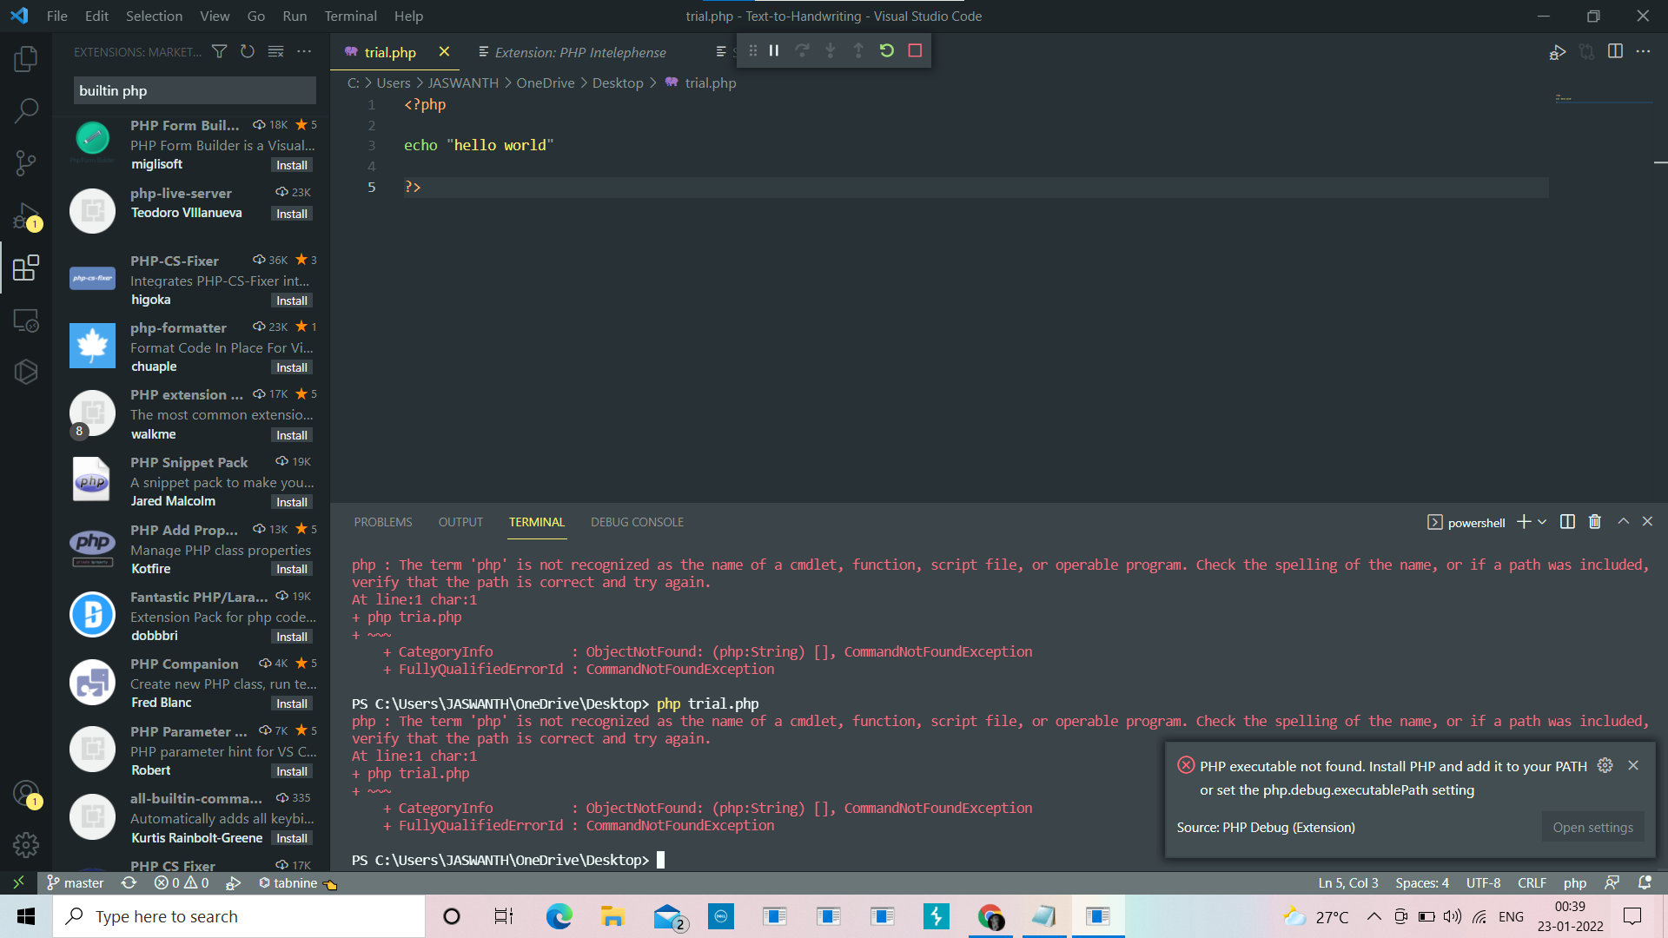
Task: Open Windows Start menu
Action: tap(26, 916)
